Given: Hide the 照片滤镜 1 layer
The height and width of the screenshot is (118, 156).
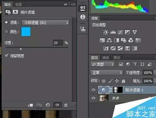Looking at the screenshot, I should [x=93, y=90].
